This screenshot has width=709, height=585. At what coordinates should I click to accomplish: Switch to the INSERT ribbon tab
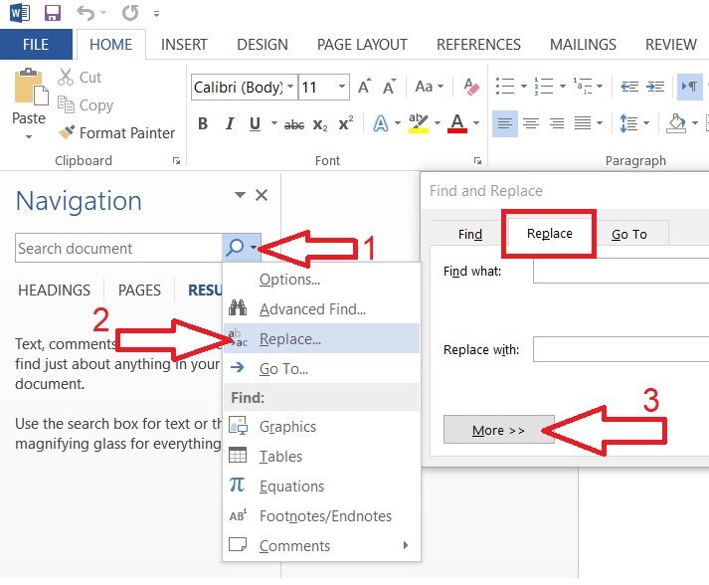point(184,45)
